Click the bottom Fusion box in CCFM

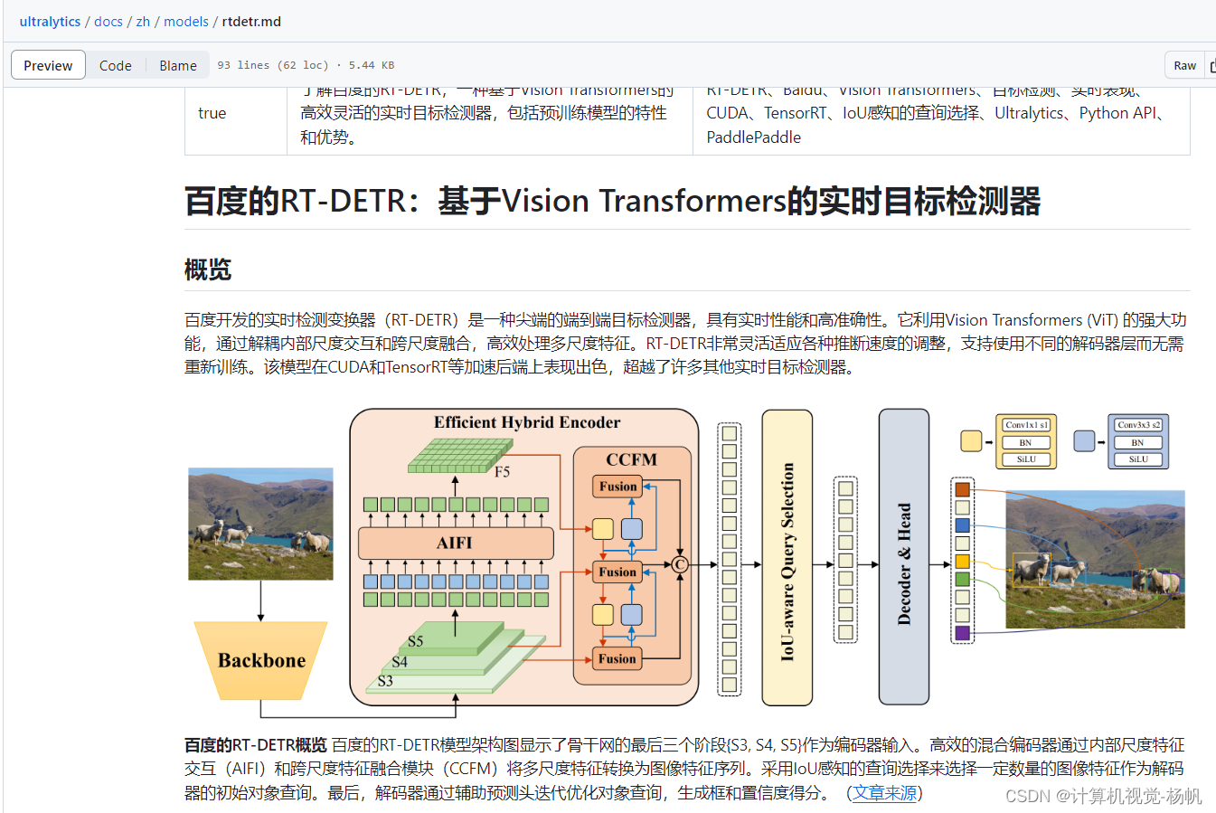point(617,659)
